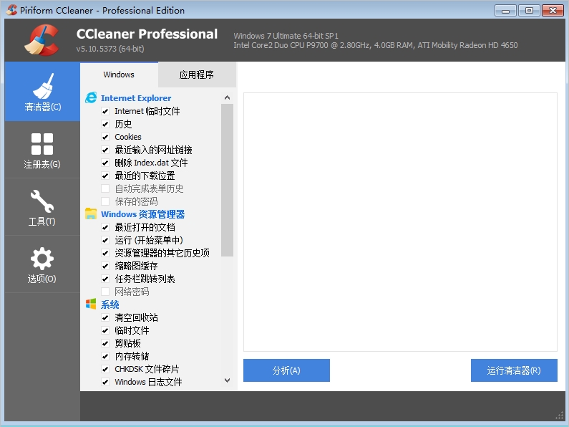Viewport: 569px width, 427px height.
Task: Uncheck Internet 临时文件 checkbox
Action: click(x=105, y=111)
